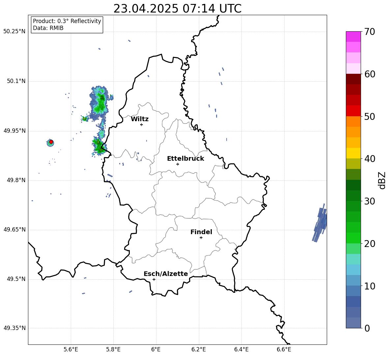Click the dBZ colorbar axis label
The height and width of the screenshot is (356, 390).
click(x=382, y=180)
